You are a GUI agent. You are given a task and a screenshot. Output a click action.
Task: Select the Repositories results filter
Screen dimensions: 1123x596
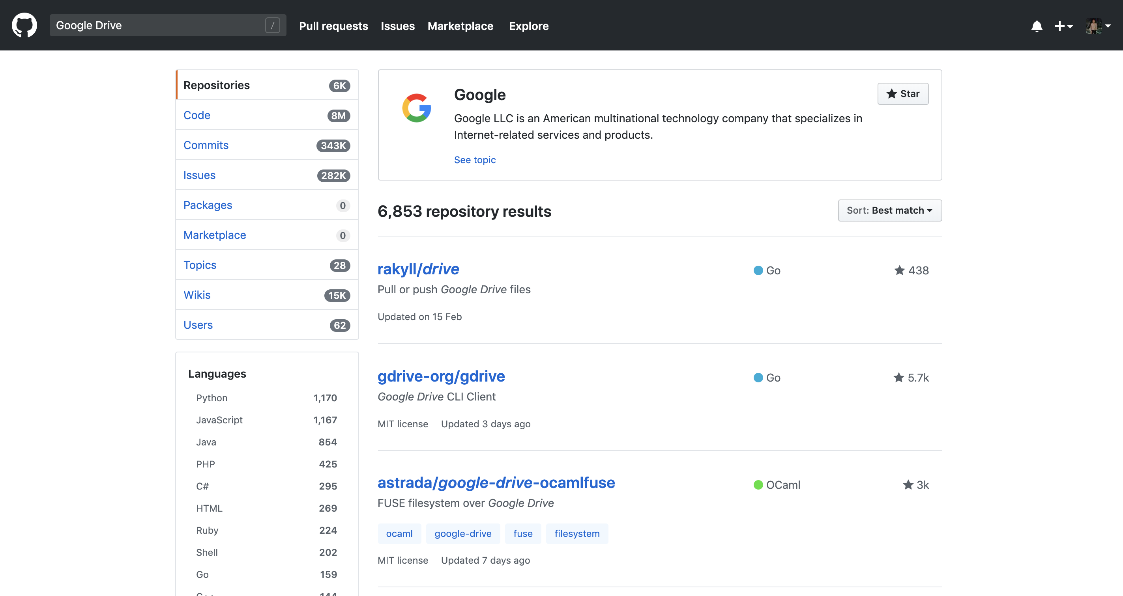[x=267, y=85]
